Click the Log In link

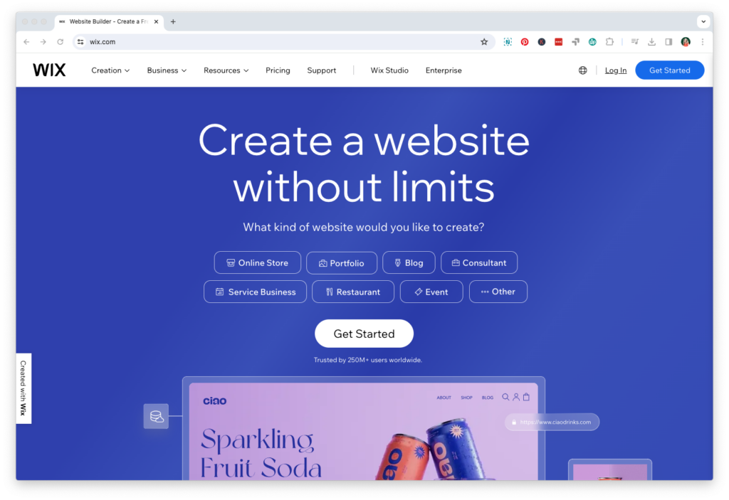616,70
